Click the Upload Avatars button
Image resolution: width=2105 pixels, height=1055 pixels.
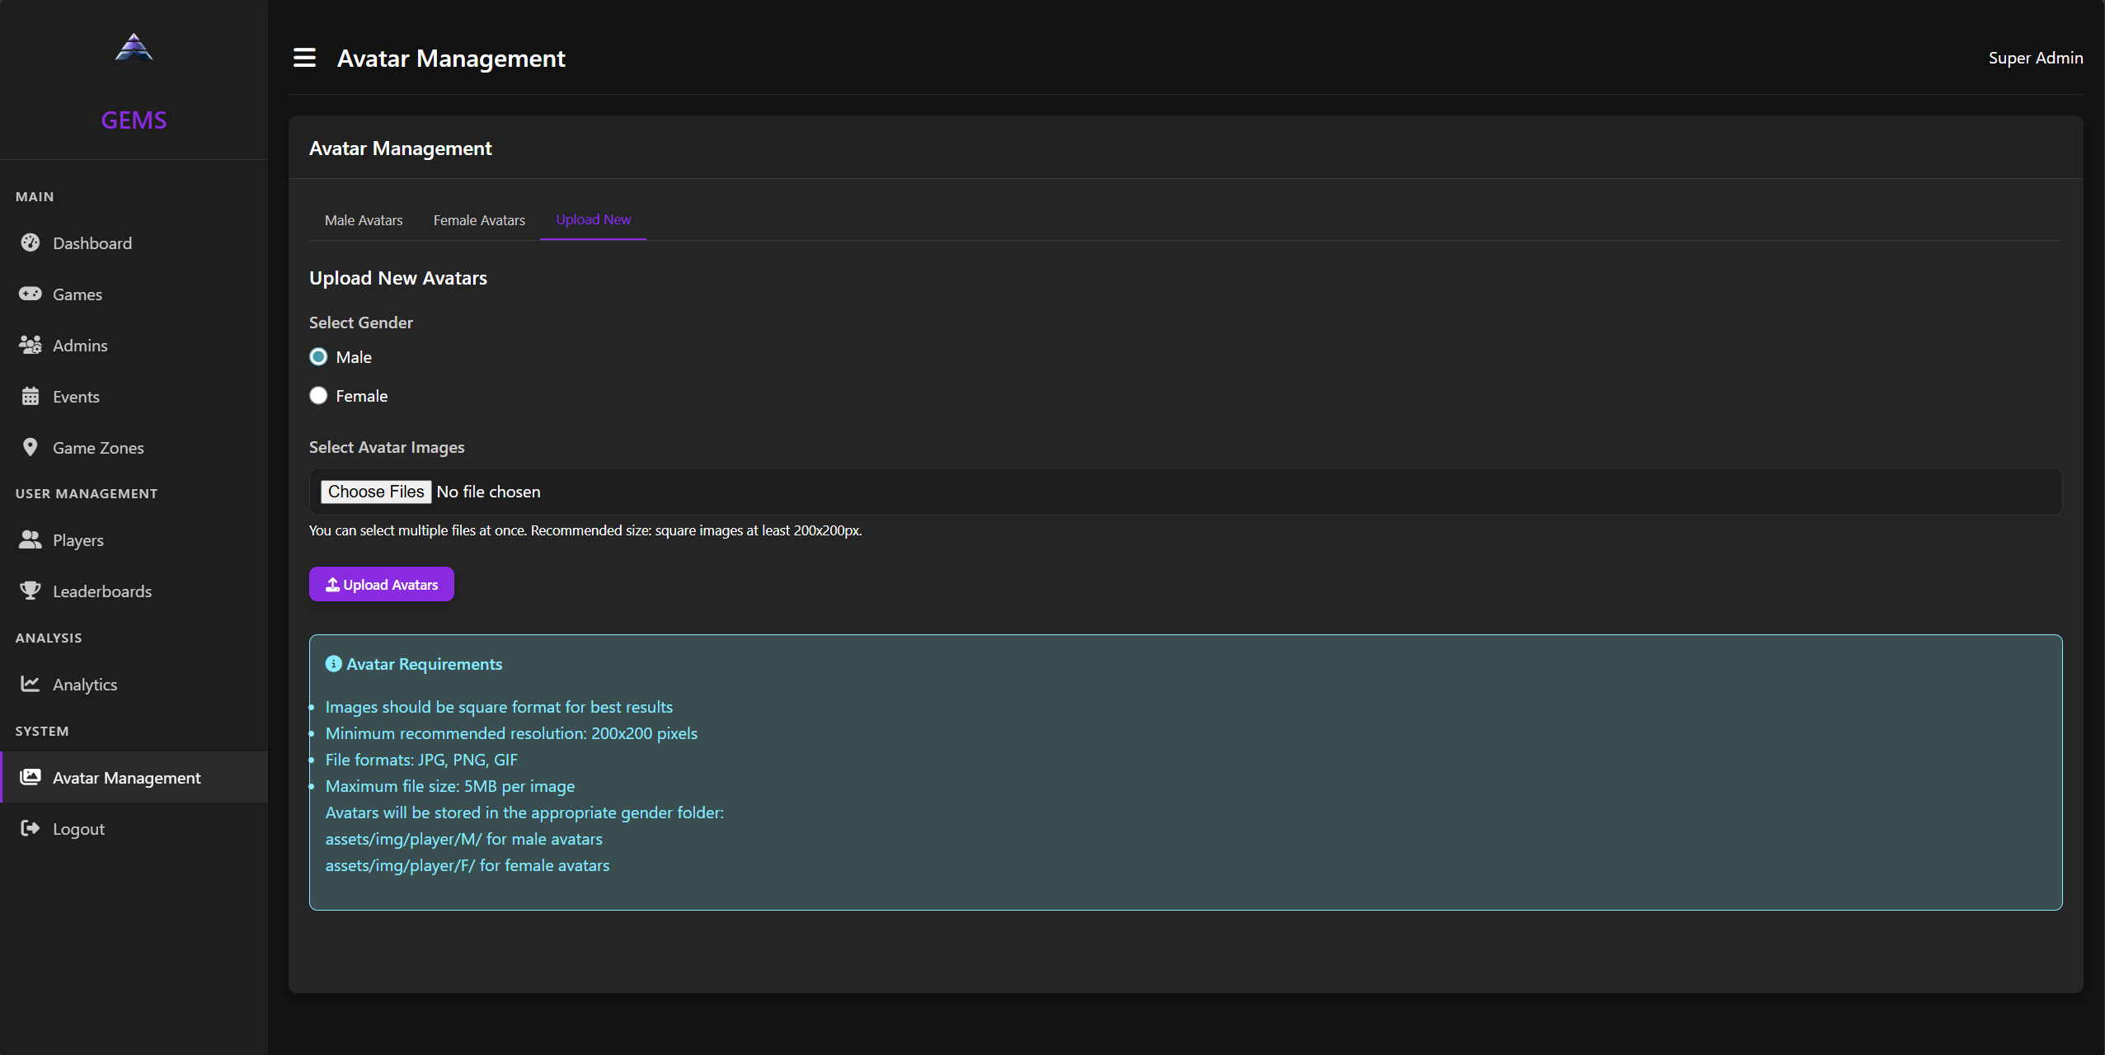pyautogui.click(x=381, y=584)
